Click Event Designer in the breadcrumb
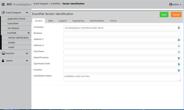 tap(41, 4)
